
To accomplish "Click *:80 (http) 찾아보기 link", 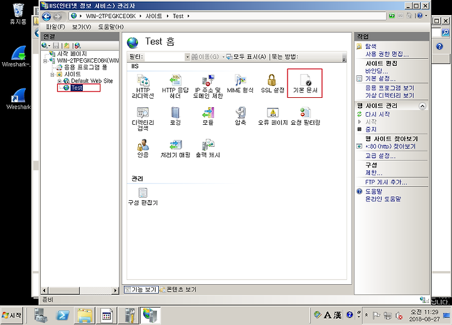I will click(x=390, y=146).
